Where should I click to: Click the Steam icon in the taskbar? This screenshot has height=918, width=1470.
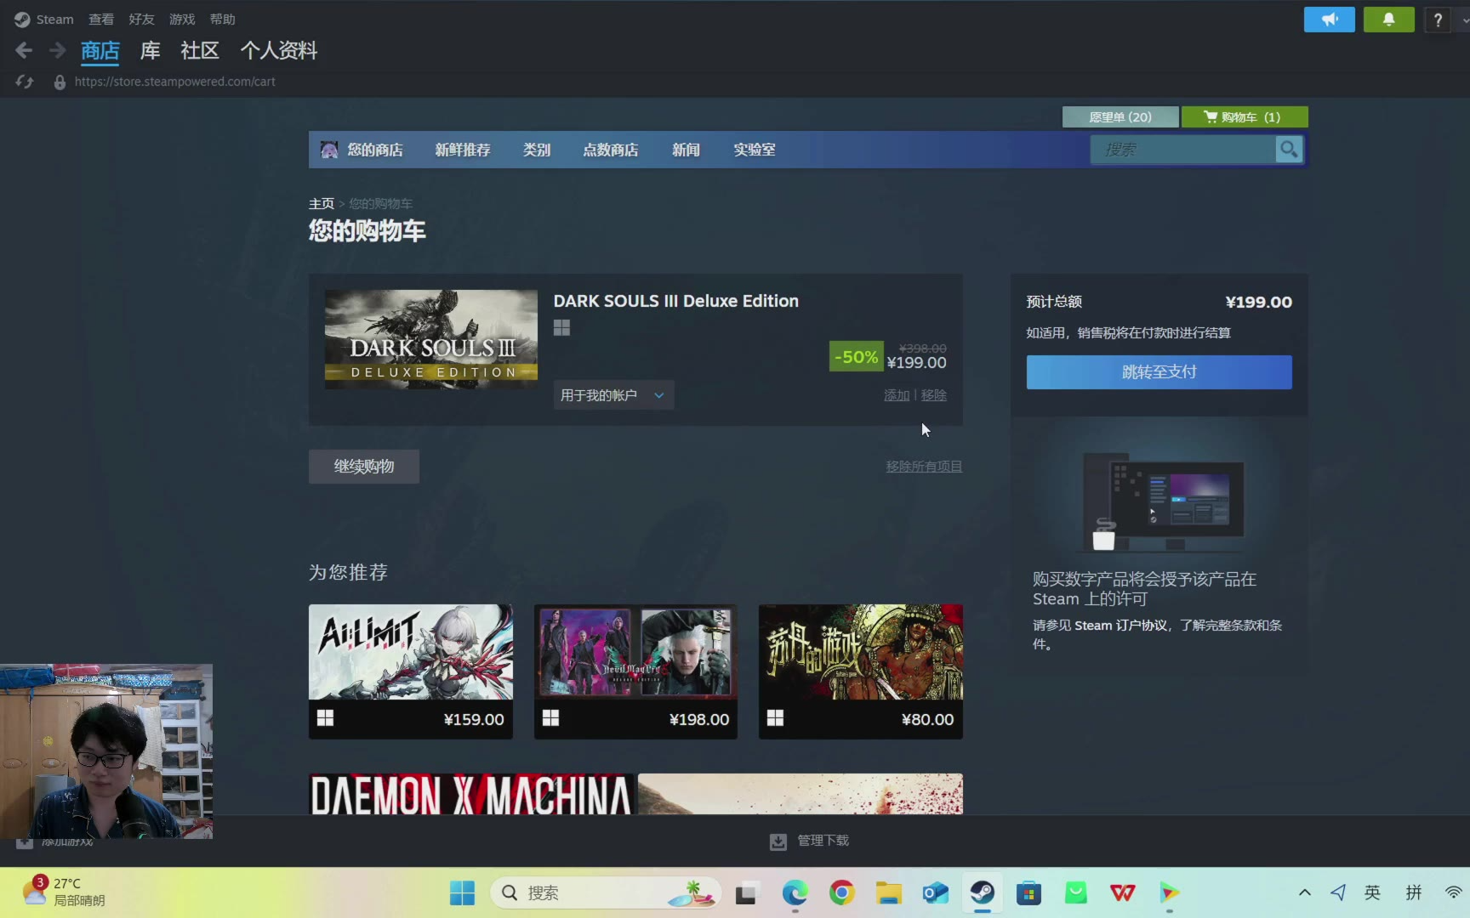(x=982, y=892)
